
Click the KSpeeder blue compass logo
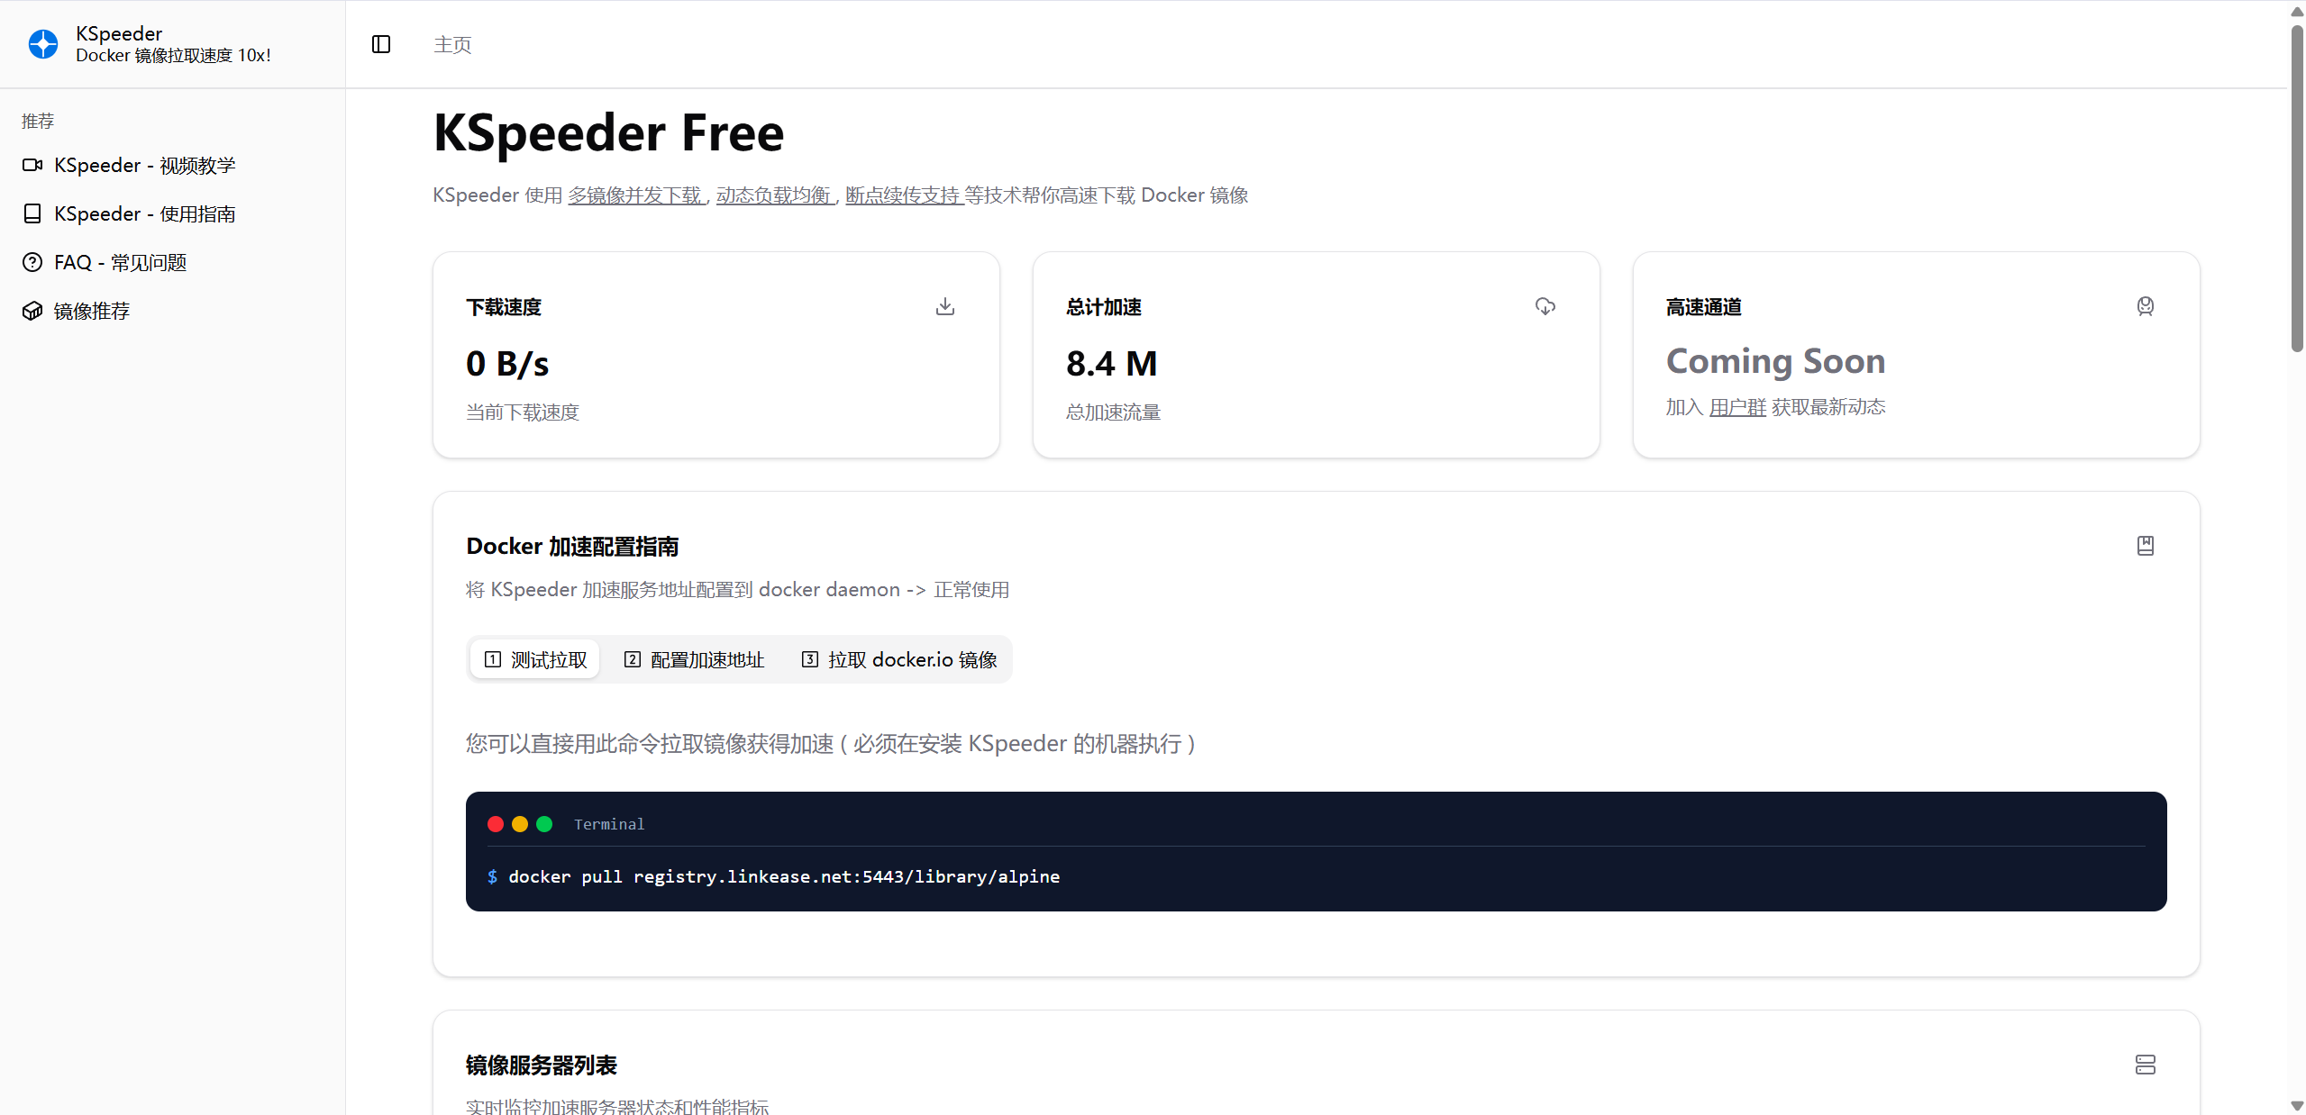(x=42, y=44)
